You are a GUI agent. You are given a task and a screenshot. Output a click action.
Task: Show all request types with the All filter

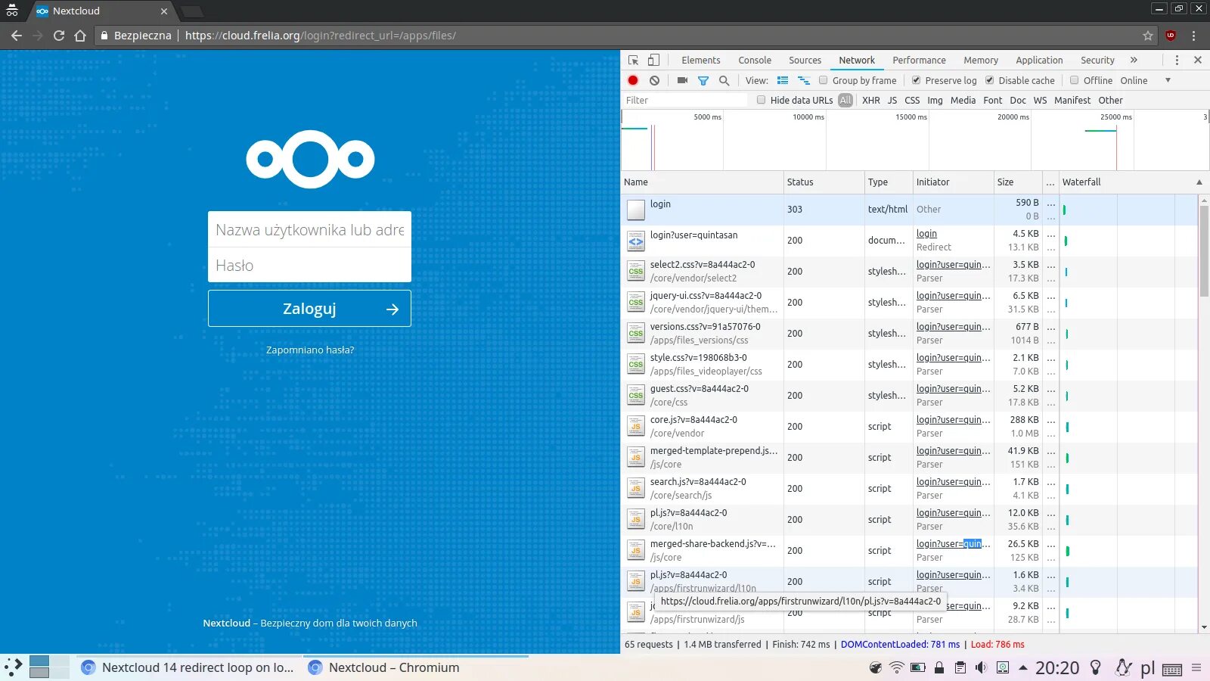(x=845, y=100)
